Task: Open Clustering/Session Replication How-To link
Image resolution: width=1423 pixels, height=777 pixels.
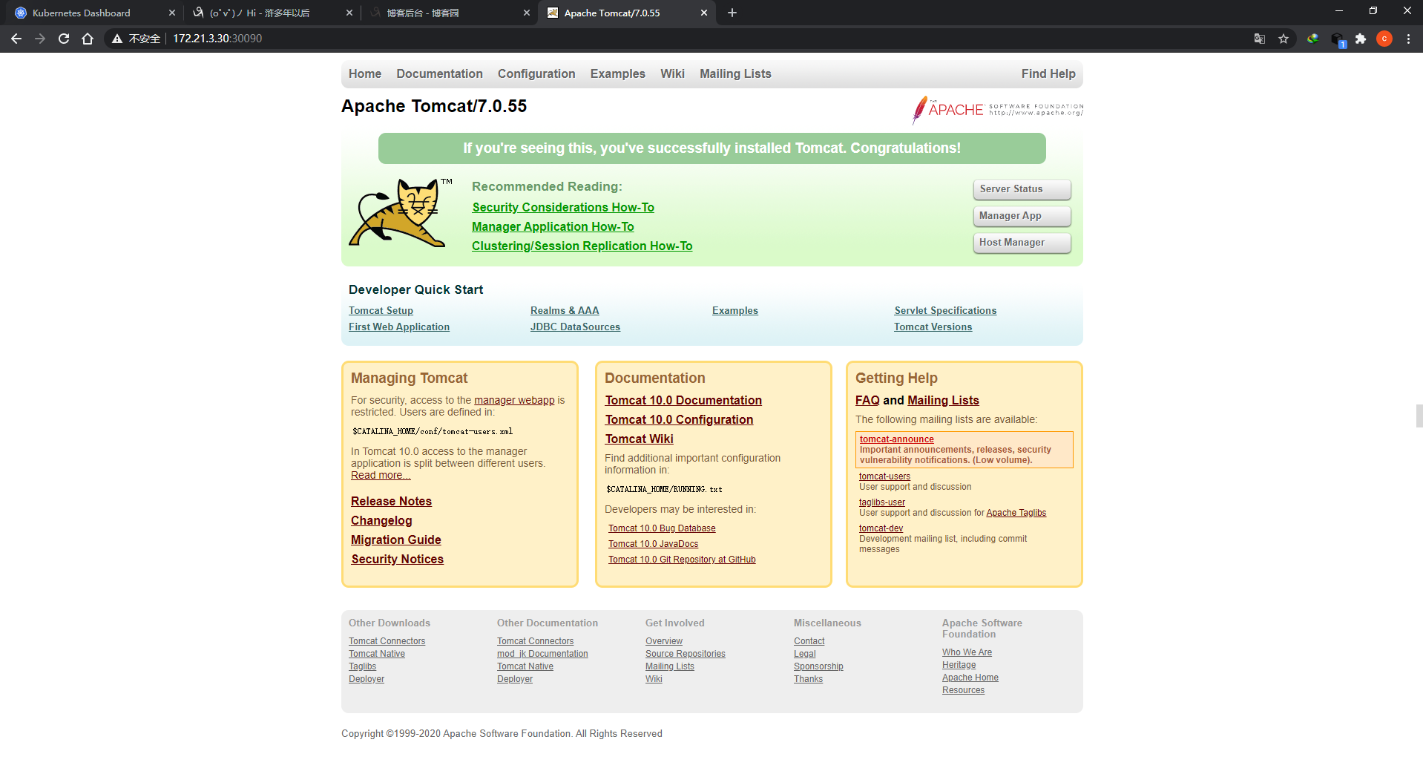Action: coord(582,246)
